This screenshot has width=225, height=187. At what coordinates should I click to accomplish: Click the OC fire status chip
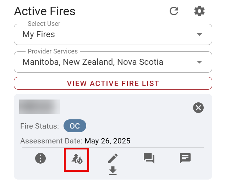coord(75,126)
